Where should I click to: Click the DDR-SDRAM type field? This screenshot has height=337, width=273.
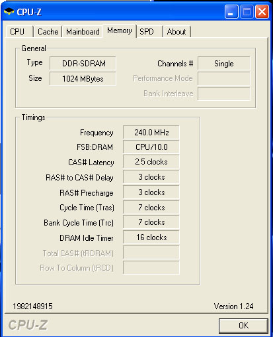click(83, 64)
